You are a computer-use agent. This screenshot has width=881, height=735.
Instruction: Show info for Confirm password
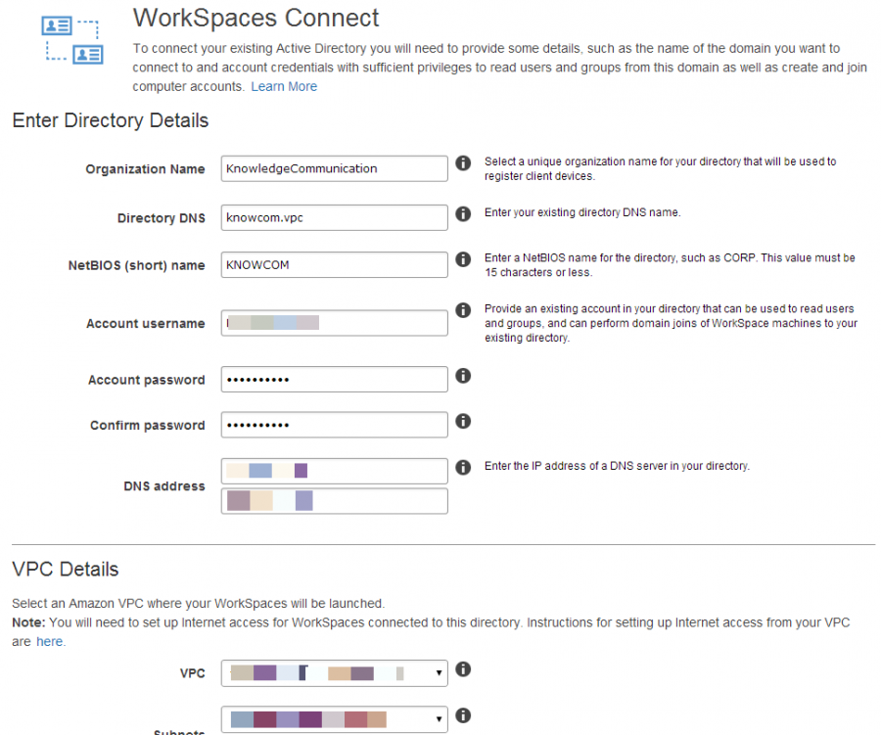(x=463, y=421)
